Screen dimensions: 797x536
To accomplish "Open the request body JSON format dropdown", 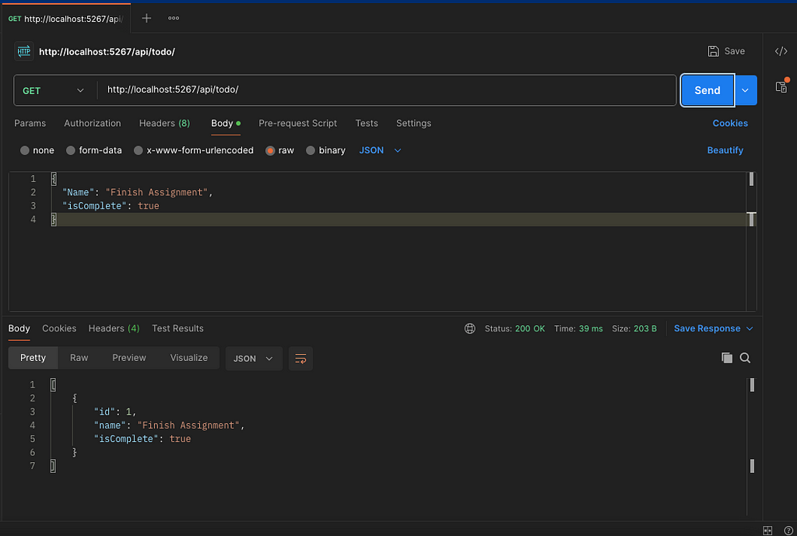I will (x=380, y=150).
